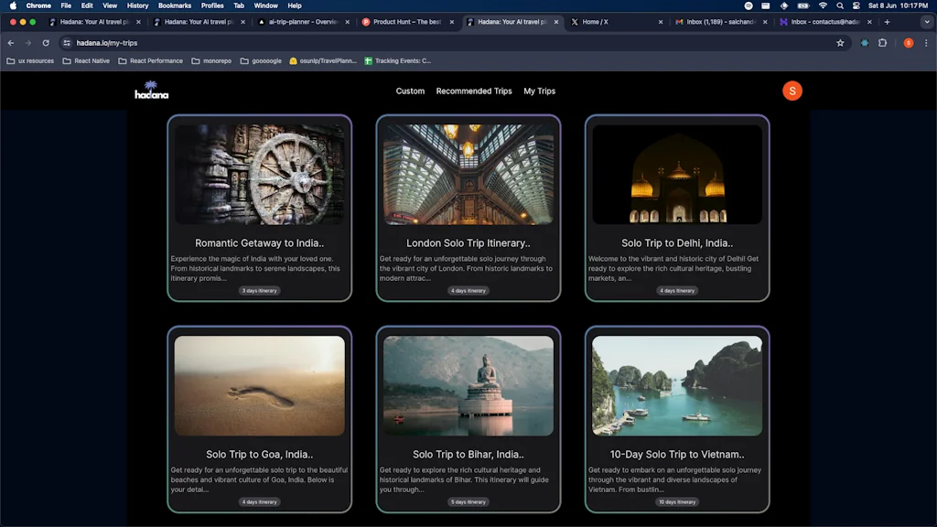Open Recommended Trips navigation link

point(474,91)
